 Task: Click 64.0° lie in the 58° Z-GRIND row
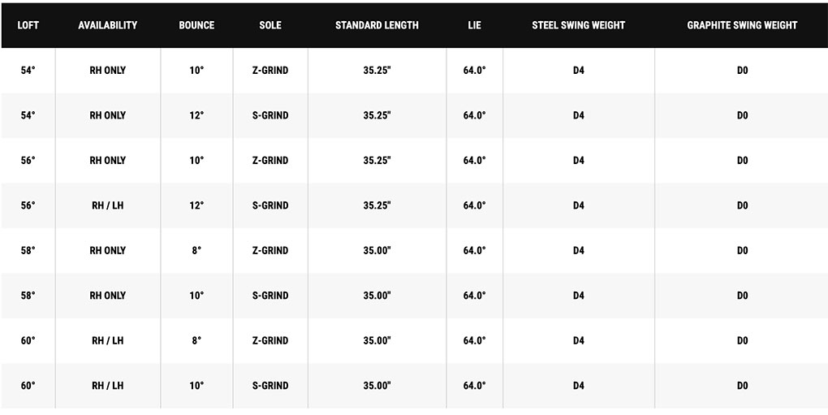pyautogui.click(x=475, y=251)
